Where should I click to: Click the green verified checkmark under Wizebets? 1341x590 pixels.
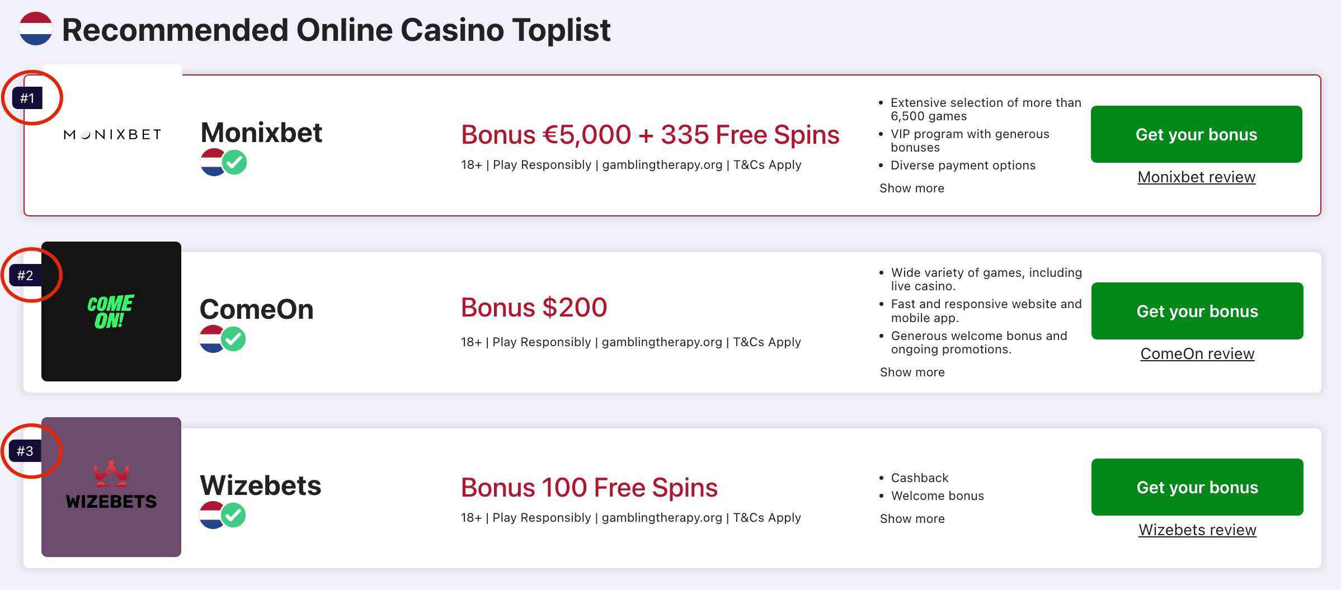[234, 515]
